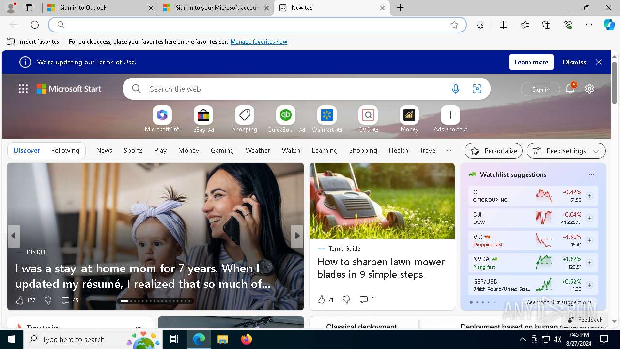Click Manage favorites now link
This screenshot has height=349, width=620.
[x=259, y=42]
